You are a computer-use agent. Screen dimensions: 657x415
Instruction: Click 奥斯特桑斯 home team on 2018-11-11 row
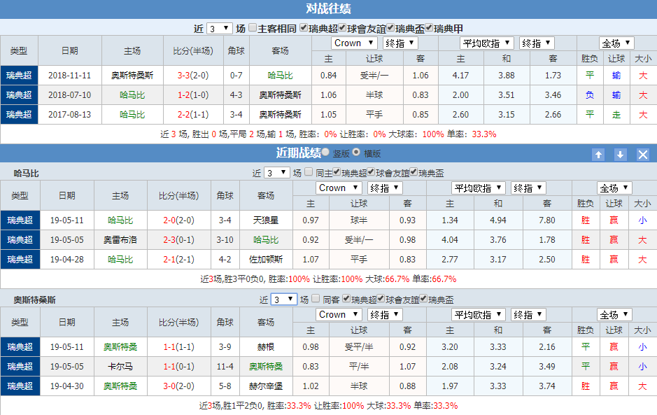click(132, 76)
